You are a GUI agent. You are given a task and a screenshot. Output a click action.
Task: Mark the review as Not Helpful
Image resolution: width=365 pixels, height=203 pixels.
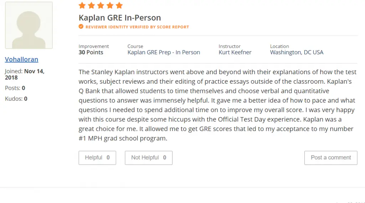[x=149, y=158]
